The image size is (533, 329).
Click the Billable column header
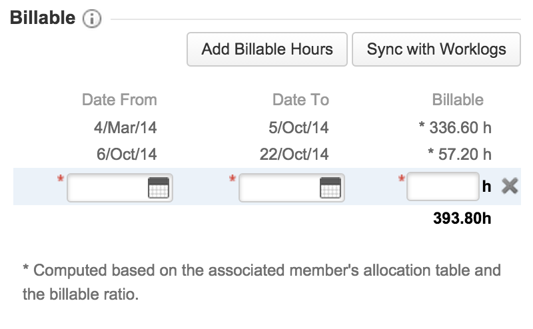(458, 100)
